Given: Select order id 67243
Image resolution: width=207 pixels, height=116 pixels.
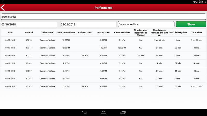Looking at the screenshot, I should 29,86.
